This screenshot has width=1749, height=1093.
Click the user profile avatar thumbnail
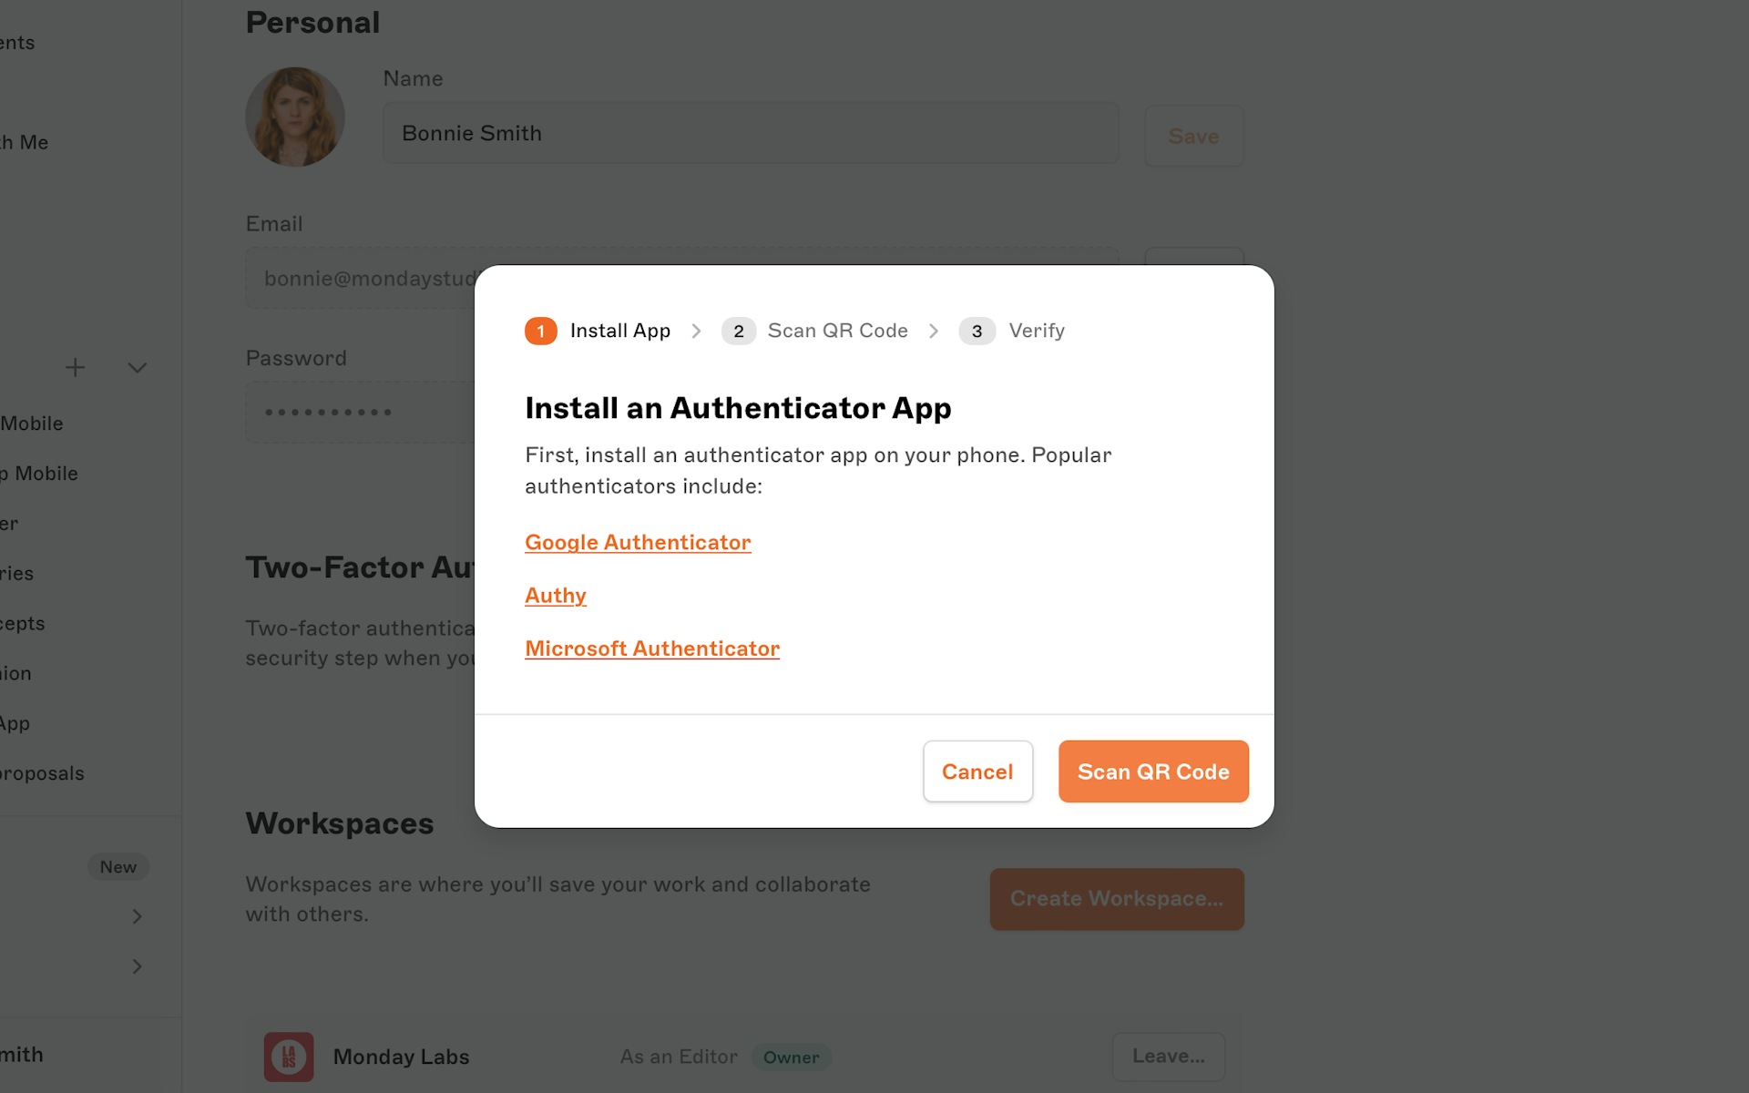coord(294,116)
